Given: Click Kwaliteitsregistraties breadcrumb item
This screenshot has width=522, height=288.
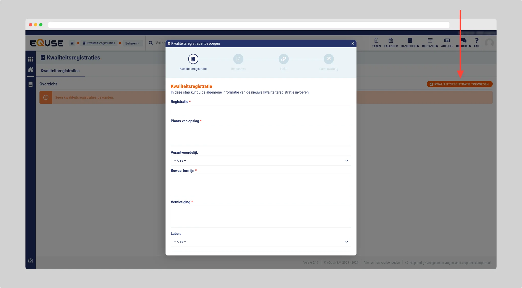Looking at the screenshot, I should tap(99, 43).
